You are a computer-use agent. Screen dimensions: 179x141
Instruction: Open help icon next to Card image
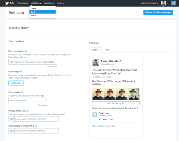coord(21,72)
